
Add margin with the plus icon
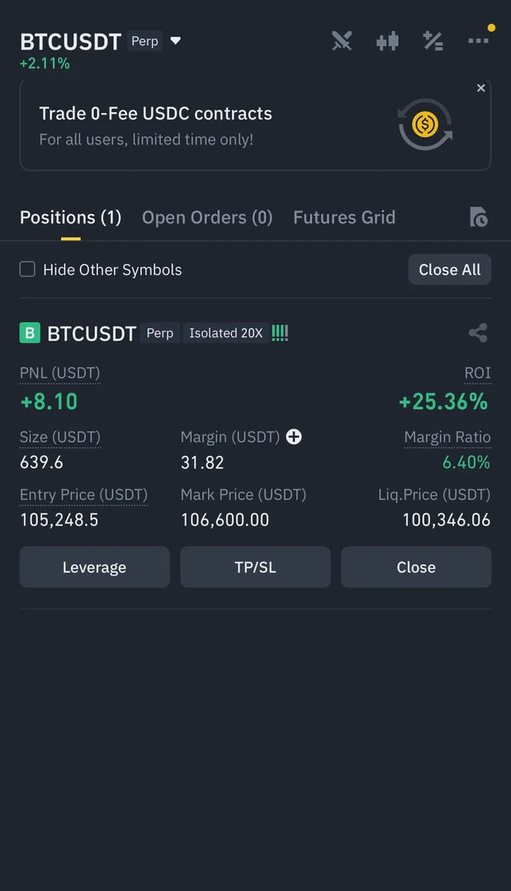(x=294, y=437)
